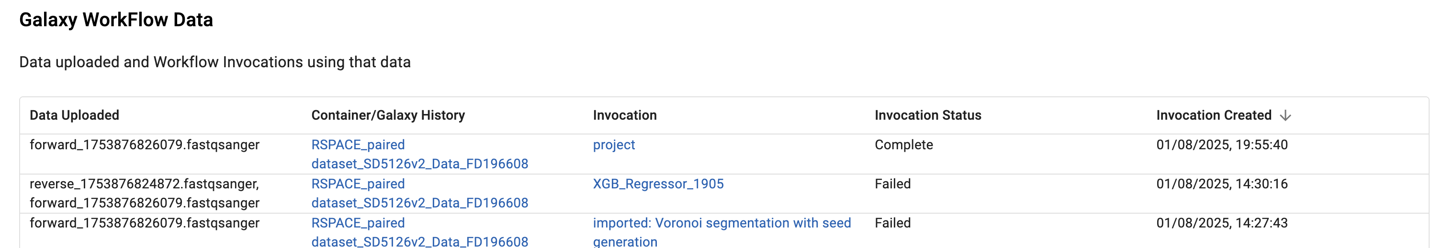Open the dataset_SD5126v2_Data_FD196608 link in the XGB_Regressor row
1443x248 pixels.
coord(419,203)
